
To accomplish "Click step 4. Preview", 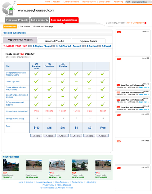I will click(x=92, y=46).
